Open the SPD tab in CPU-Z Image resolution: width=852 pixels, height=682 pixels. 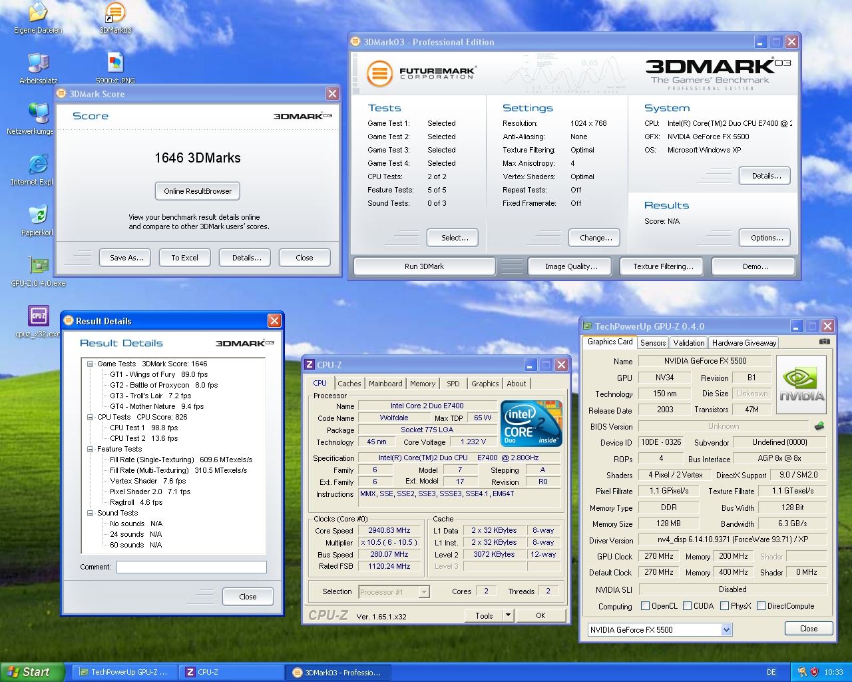453,384
